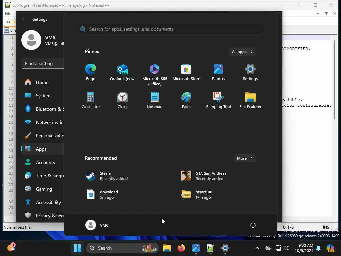341x256 pixels.
Task: Open Calculator pinned app
Action: 91,100
